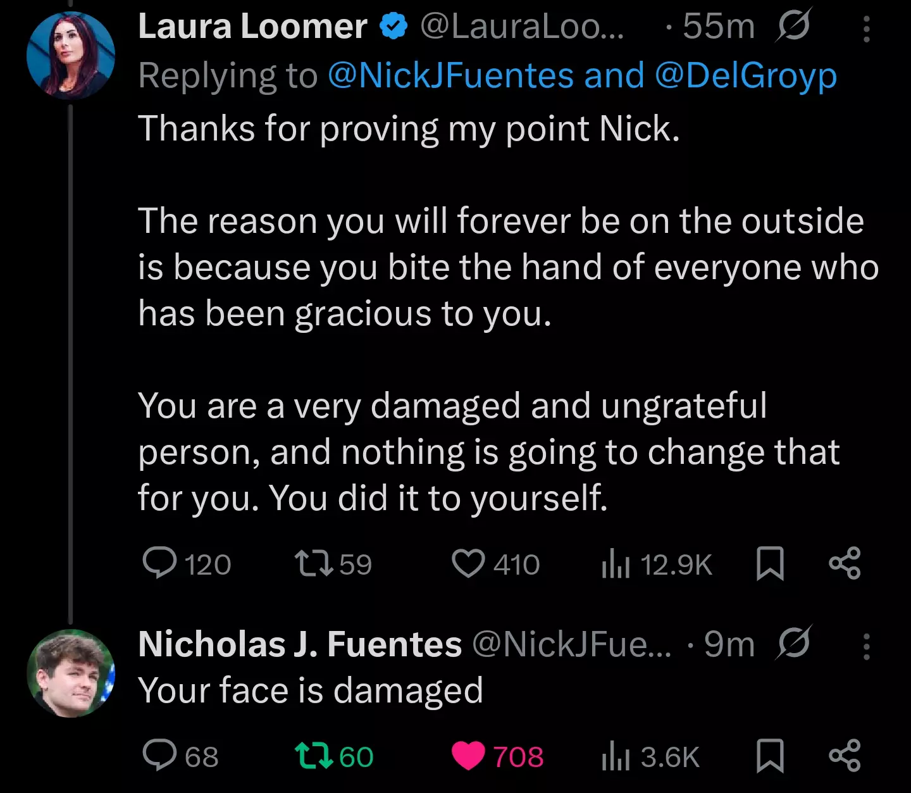911x793 pixels.
Task: Open more options menu on Loomer's tweet
Action: [866, 29]
